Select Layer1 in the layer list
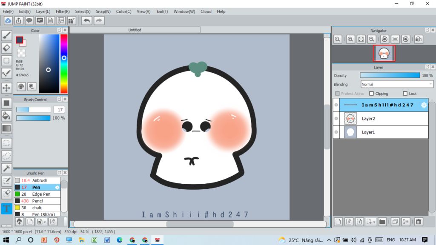 coord(384,132)
